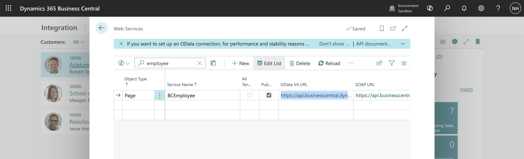
Task: Click the back arrow on Web Services
Action: 101,28
